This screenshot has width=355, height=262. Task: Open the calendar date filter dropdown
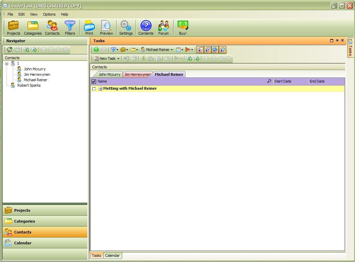pos(180,50)
